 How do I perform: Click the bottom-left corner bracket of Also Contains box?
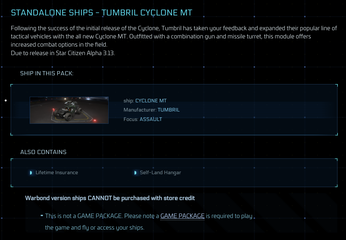point(12,186)
